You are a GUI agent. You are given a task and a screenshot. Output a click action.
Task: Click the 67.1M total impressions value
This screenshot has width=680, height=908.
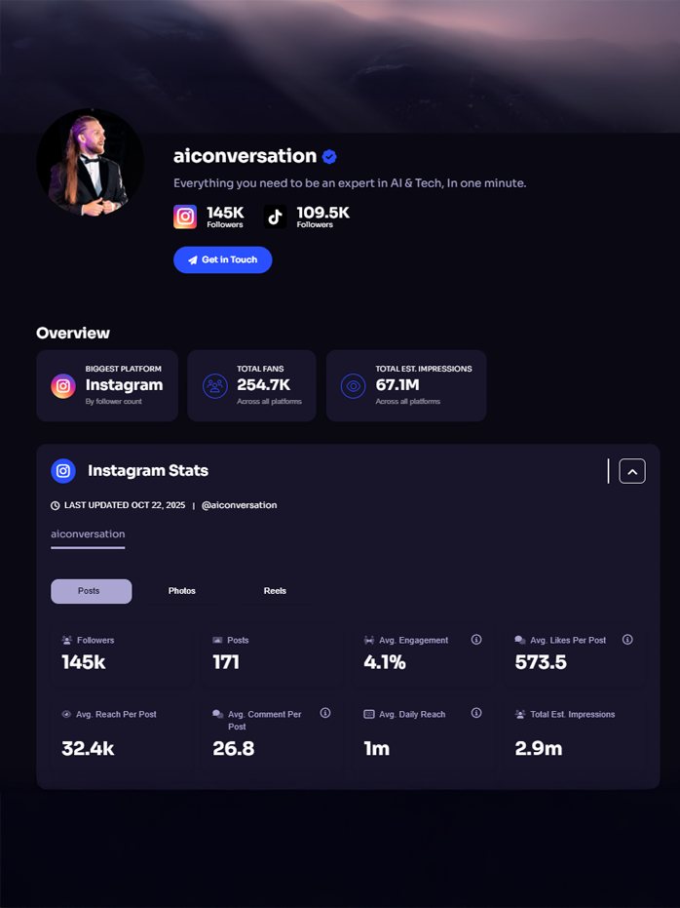[397, 385]
